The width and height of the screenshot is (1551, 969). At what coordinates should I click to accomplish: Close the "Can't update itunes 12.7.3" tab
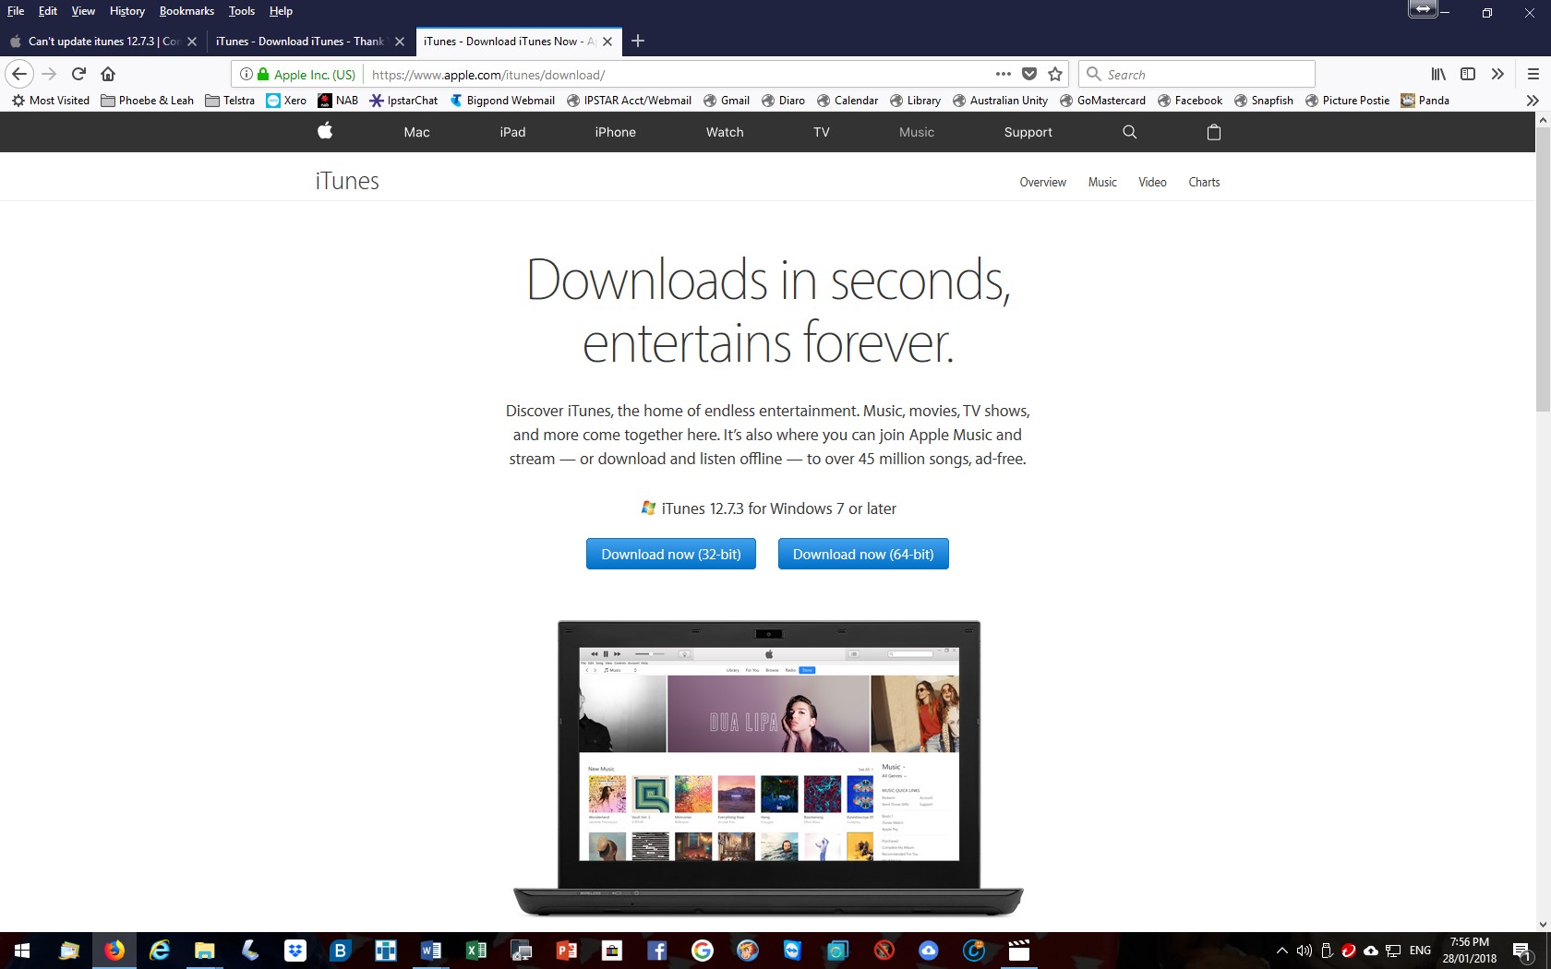192,42
